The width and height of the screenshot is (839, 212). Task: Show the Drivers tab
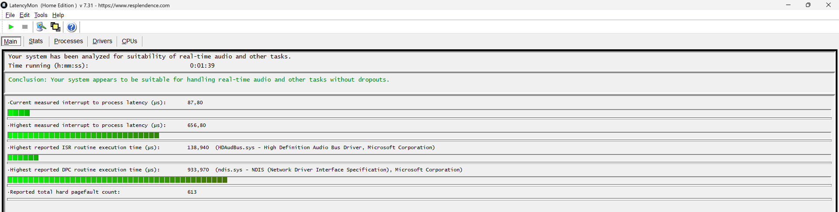coord(102,41)
